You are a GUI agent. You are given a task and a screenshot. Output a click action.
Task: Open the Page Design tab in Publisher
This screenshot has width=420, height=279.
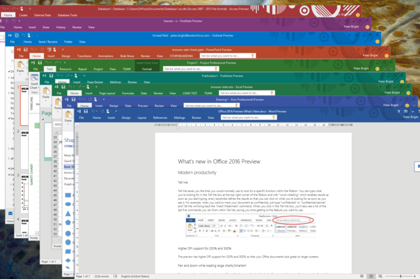[x=95, y=82]
